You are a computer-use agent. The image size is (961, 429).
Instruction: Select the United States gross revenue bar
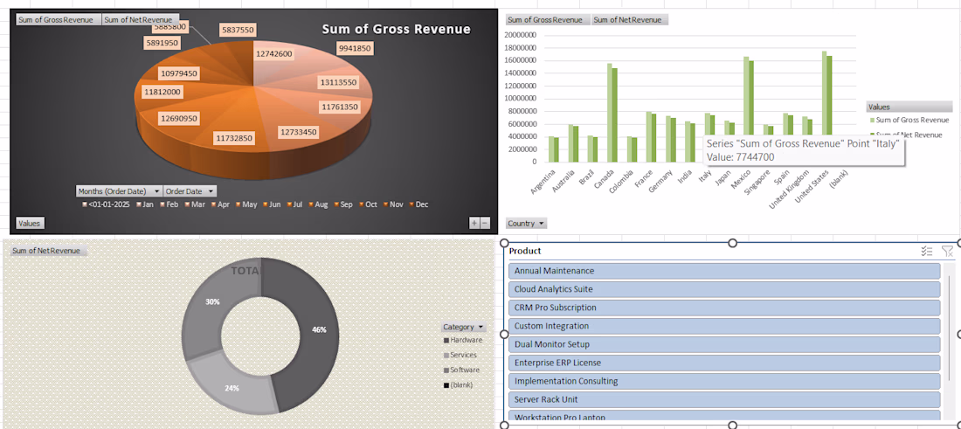click(825, 93)
